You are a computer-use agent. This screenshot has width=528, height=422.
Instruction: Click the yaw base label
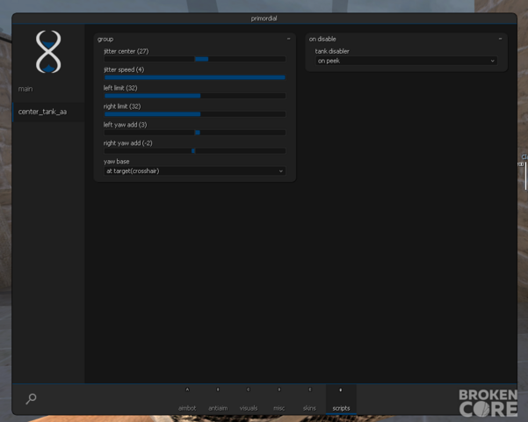(116, 162)
